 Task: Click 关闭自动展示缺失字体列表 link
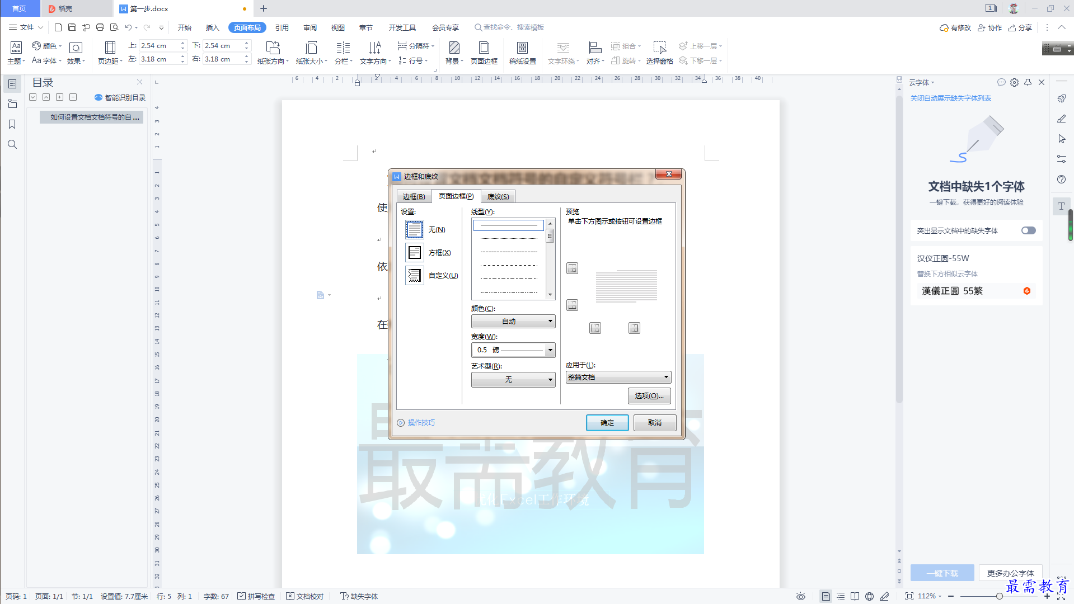(x=950, y=98)
